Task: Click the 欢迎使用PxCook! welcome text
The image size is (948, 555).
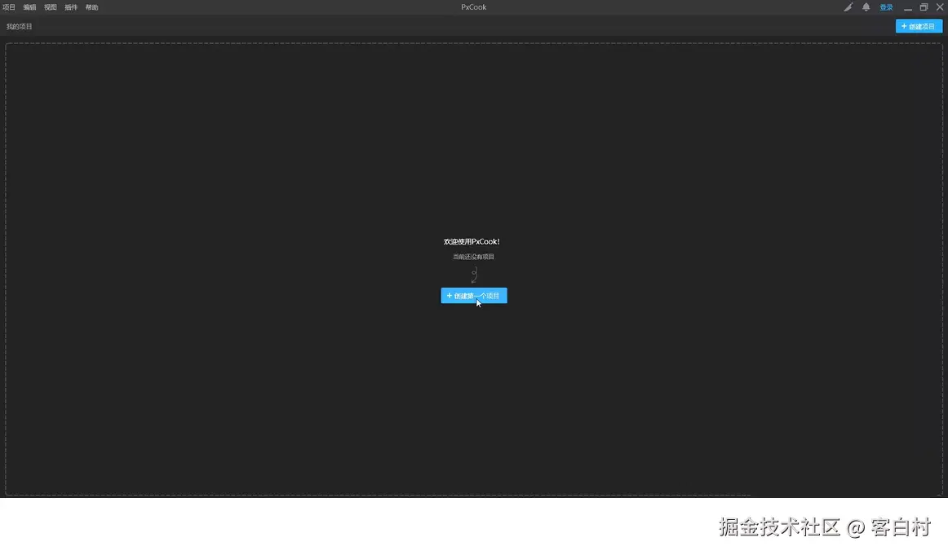Action: [472, 241]
